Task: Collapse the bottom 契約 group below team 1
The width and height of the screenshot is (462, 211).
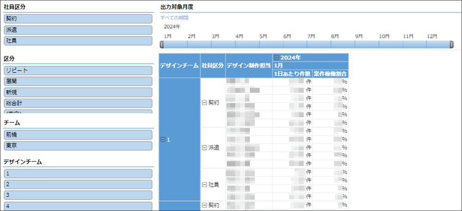Action: tap(204, 205)
